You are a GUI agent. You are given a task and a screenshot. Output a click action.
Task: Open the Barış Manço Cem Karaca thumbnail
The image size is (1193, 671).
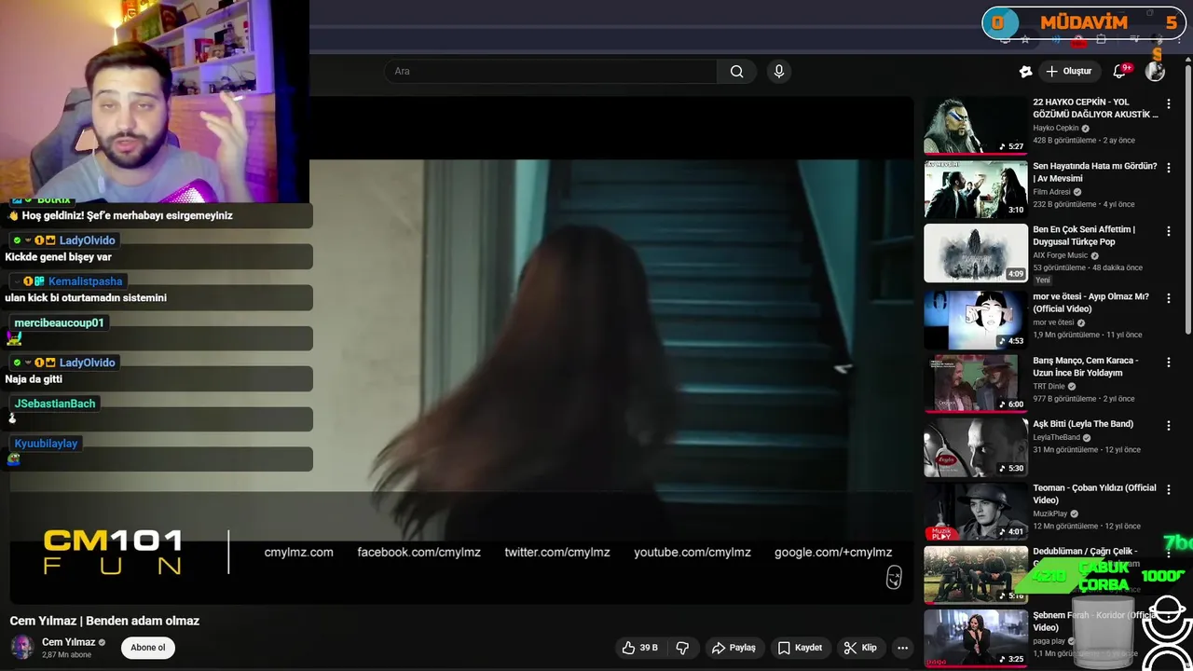[x=975, y=383]
